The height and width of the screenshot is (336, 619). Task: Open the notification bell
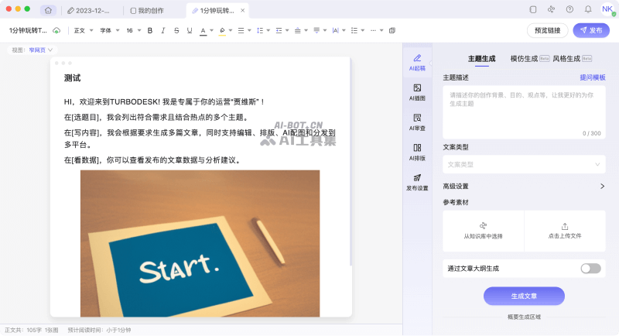(587, 10)
